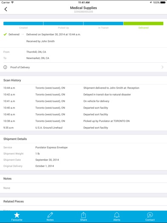Tap the back arrow icon

click(x=6, y=9)
